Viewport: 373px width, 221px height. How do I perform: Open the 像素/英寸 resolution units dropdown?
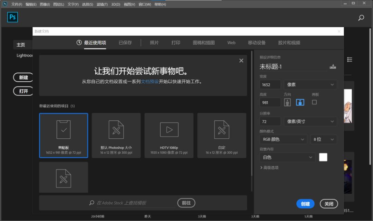click(x=310, y=121)
